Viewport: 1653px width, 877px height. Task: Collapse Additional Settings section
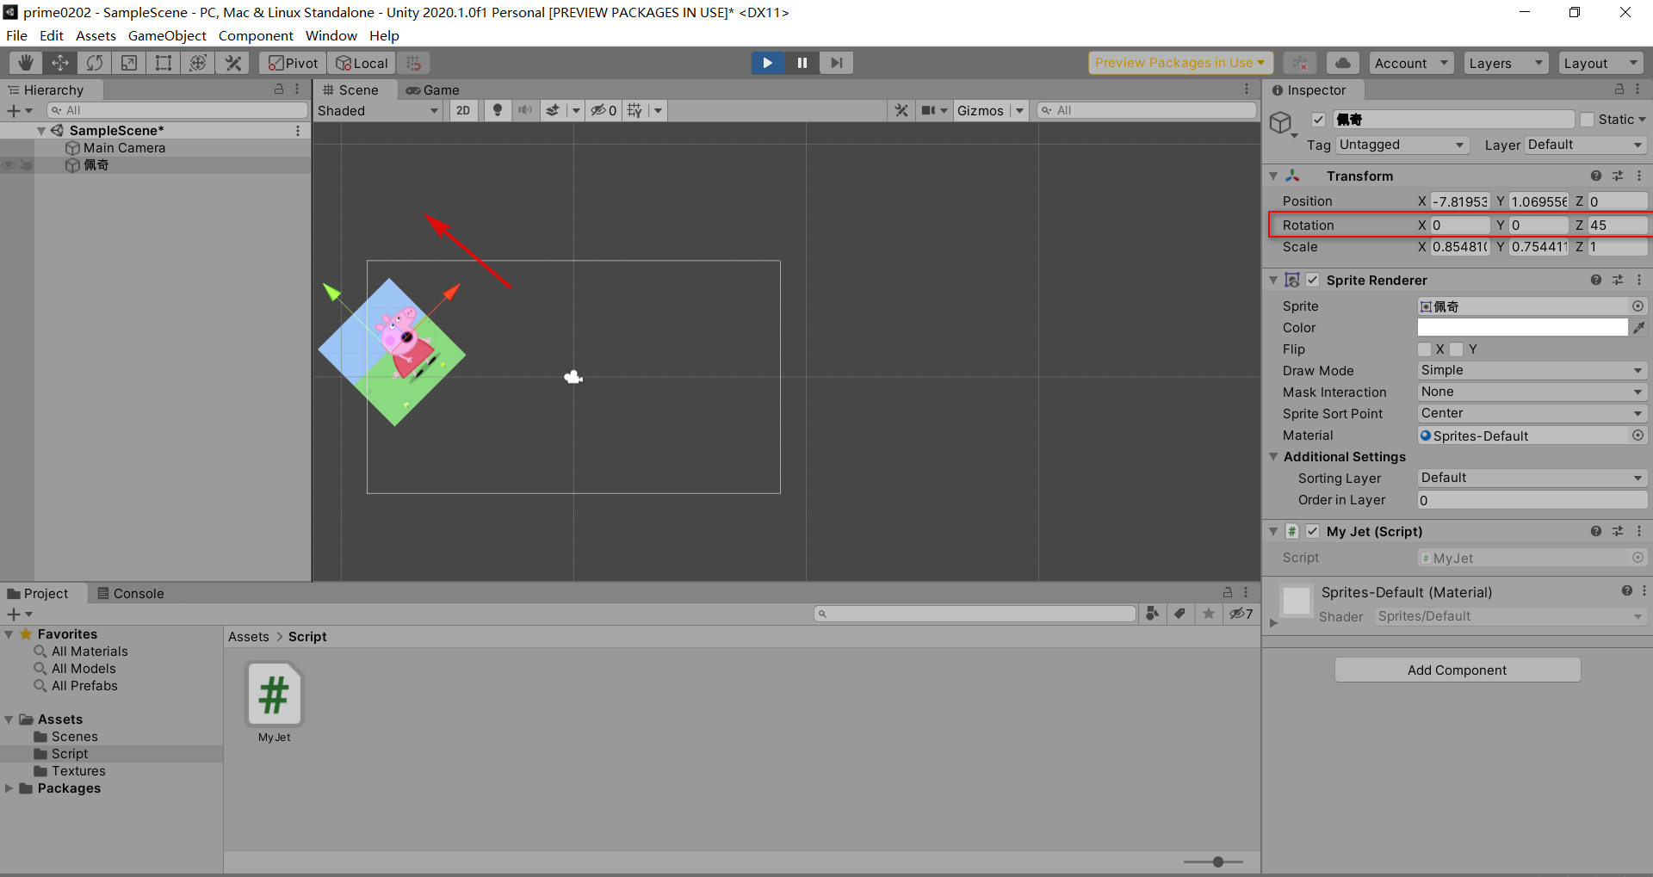1273,456
